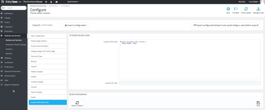Click the Export configuration button
This screenshot has width=265, height=110.
(x=226, y=25)
